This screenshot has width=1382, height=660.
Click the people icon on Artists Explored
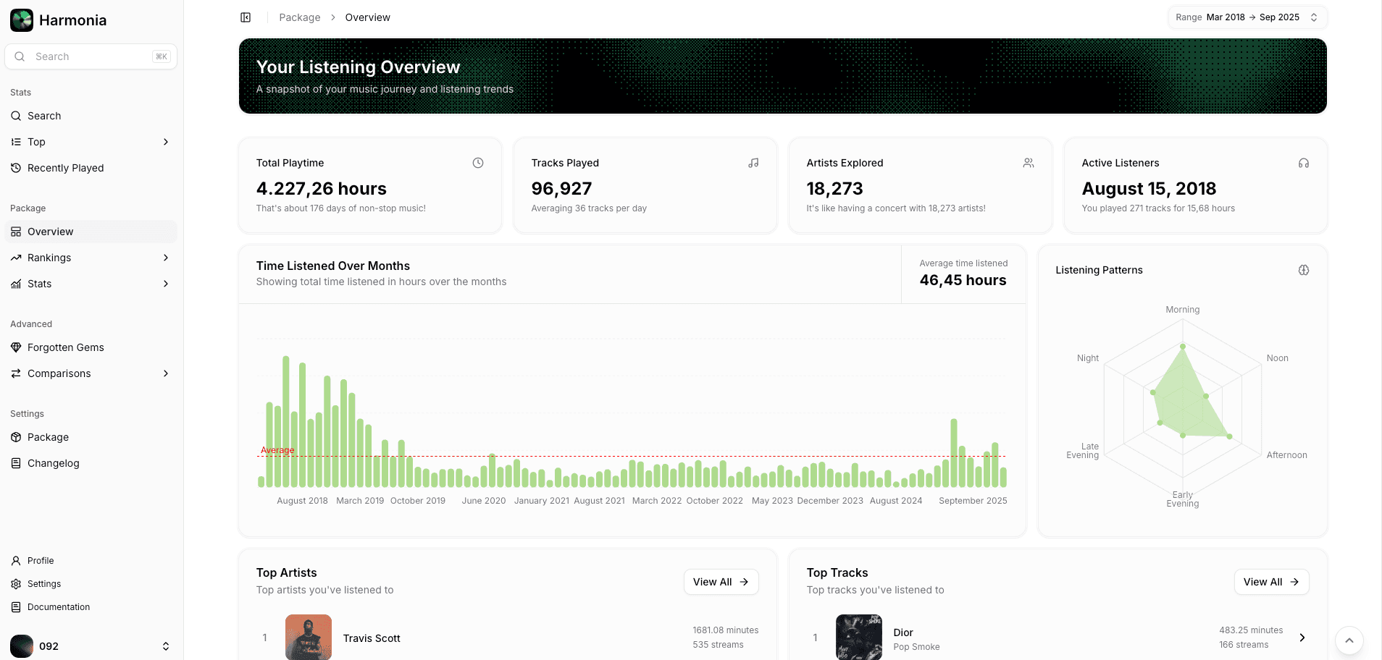pos(1029,163)
